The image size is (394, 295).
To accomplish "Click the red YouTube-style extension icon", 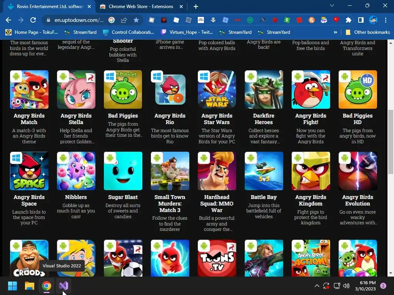I will point(336,20).
